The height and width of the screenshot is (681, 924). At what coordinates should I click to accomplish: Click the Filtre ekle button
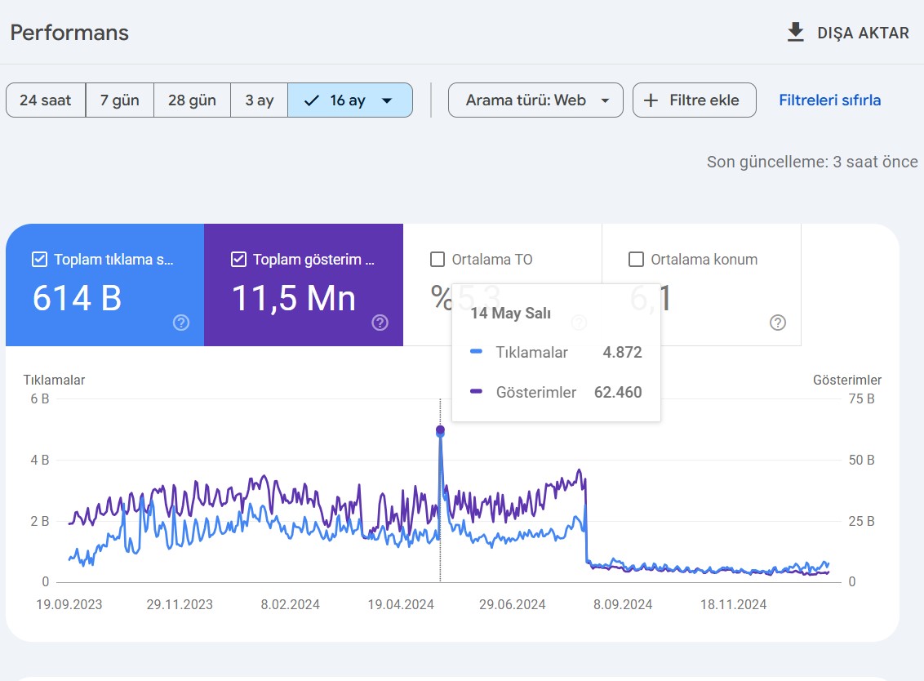pyautogui.click(x=694, y=100)
